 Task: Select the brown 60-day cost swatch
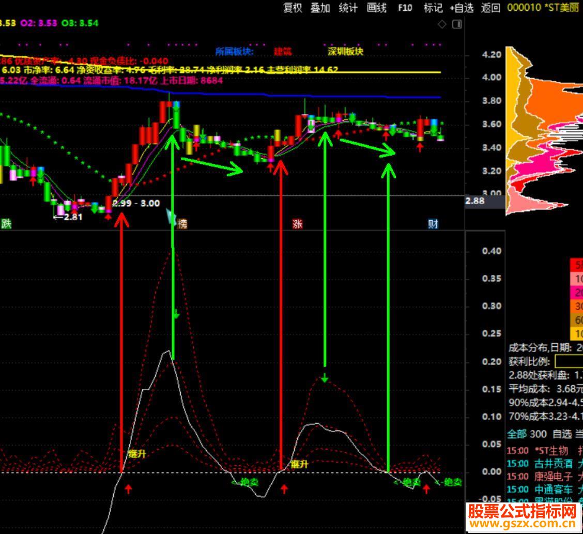point(576,320)
